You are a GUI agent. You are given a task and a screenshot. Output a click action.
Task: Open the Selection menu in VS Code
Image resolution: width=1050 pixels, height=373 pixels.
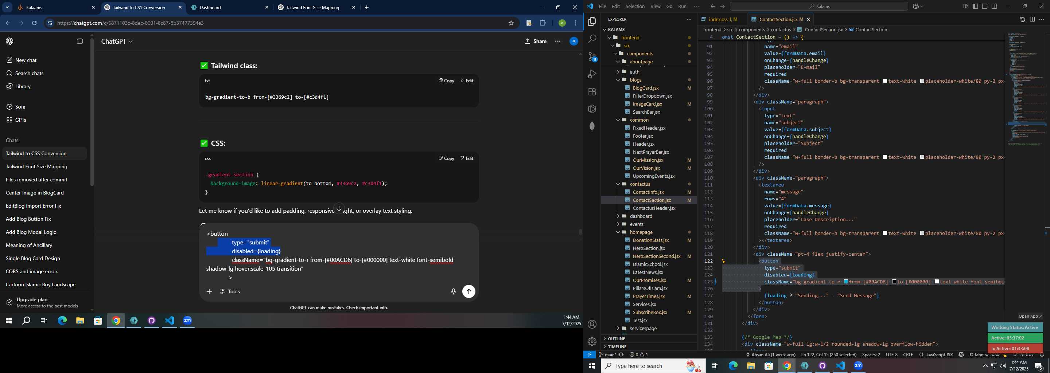pos(635,6)
